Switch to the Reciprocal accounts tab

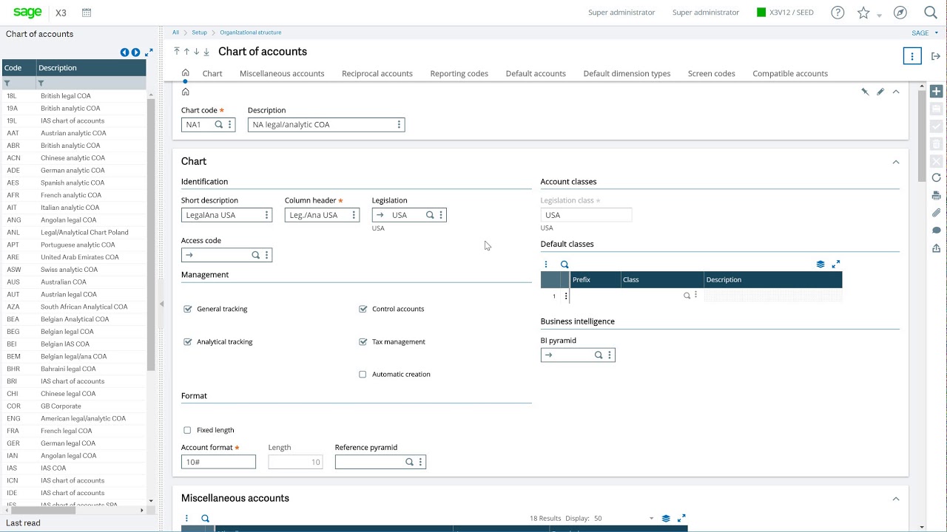377,74
